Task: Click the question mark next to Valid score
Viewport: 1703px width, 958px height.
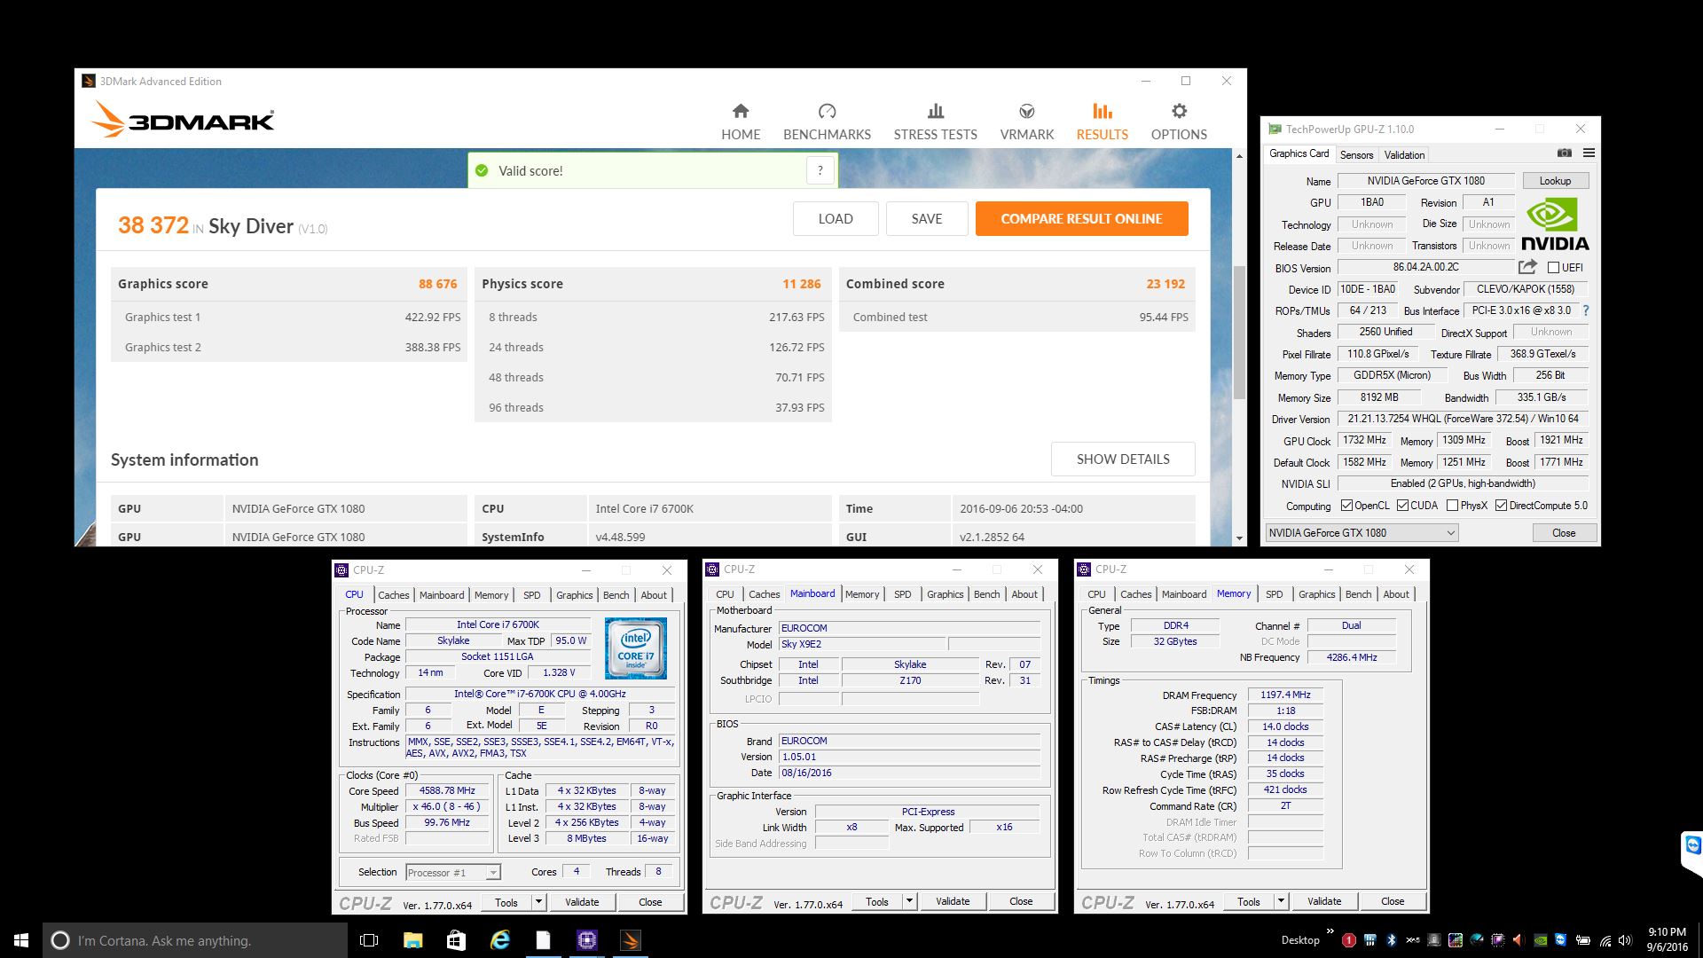Action: click(x=820, y=170)
